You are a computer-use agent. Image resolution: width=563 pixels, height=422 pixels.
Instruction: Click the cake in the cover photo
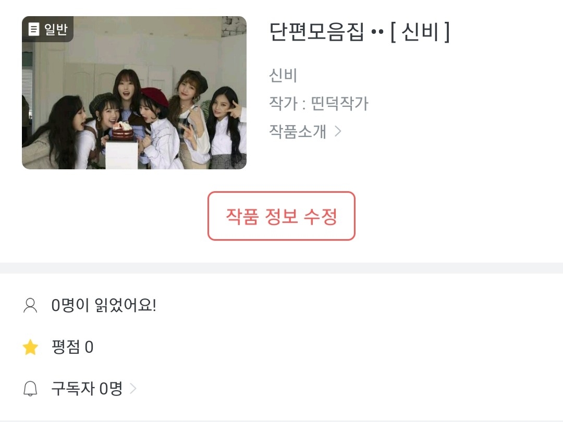tap(123, 132)
